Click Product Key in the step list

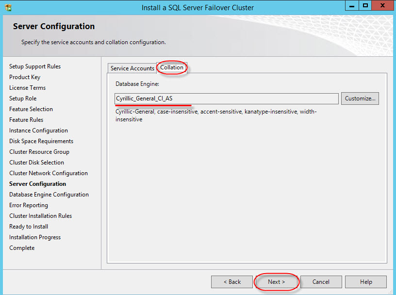pos(25,77)
